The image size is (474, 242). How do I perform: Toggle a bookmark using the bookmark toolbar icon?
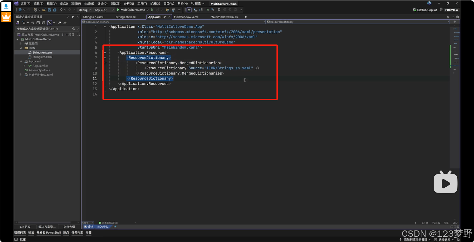[219, 10]
